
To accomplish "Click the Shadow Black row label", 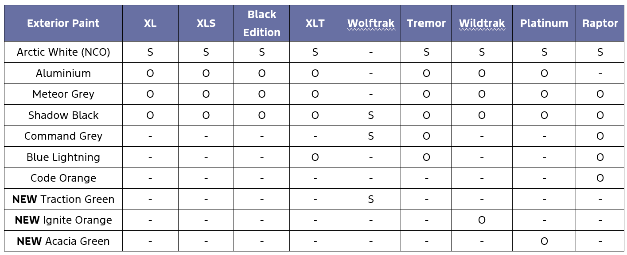I will pyautogui.click(x=63, y=115).
